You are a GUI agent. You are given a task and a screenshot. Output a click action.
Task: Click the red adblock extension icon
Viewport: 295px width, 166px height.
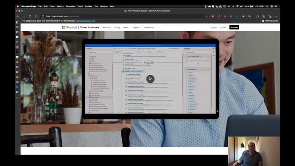pos(213,17)
